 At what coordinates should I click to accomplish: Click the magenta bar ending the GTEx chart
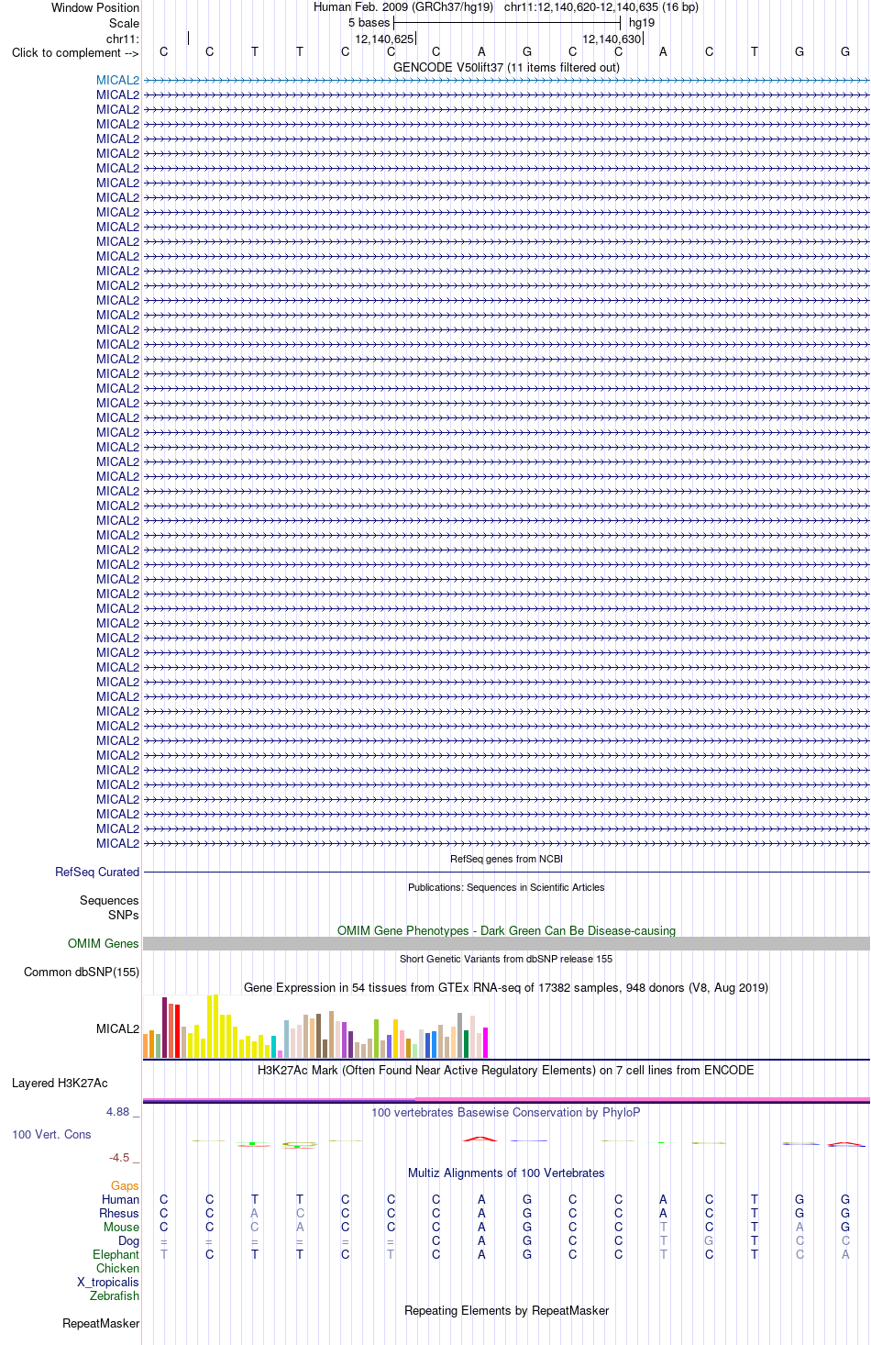485,1043
